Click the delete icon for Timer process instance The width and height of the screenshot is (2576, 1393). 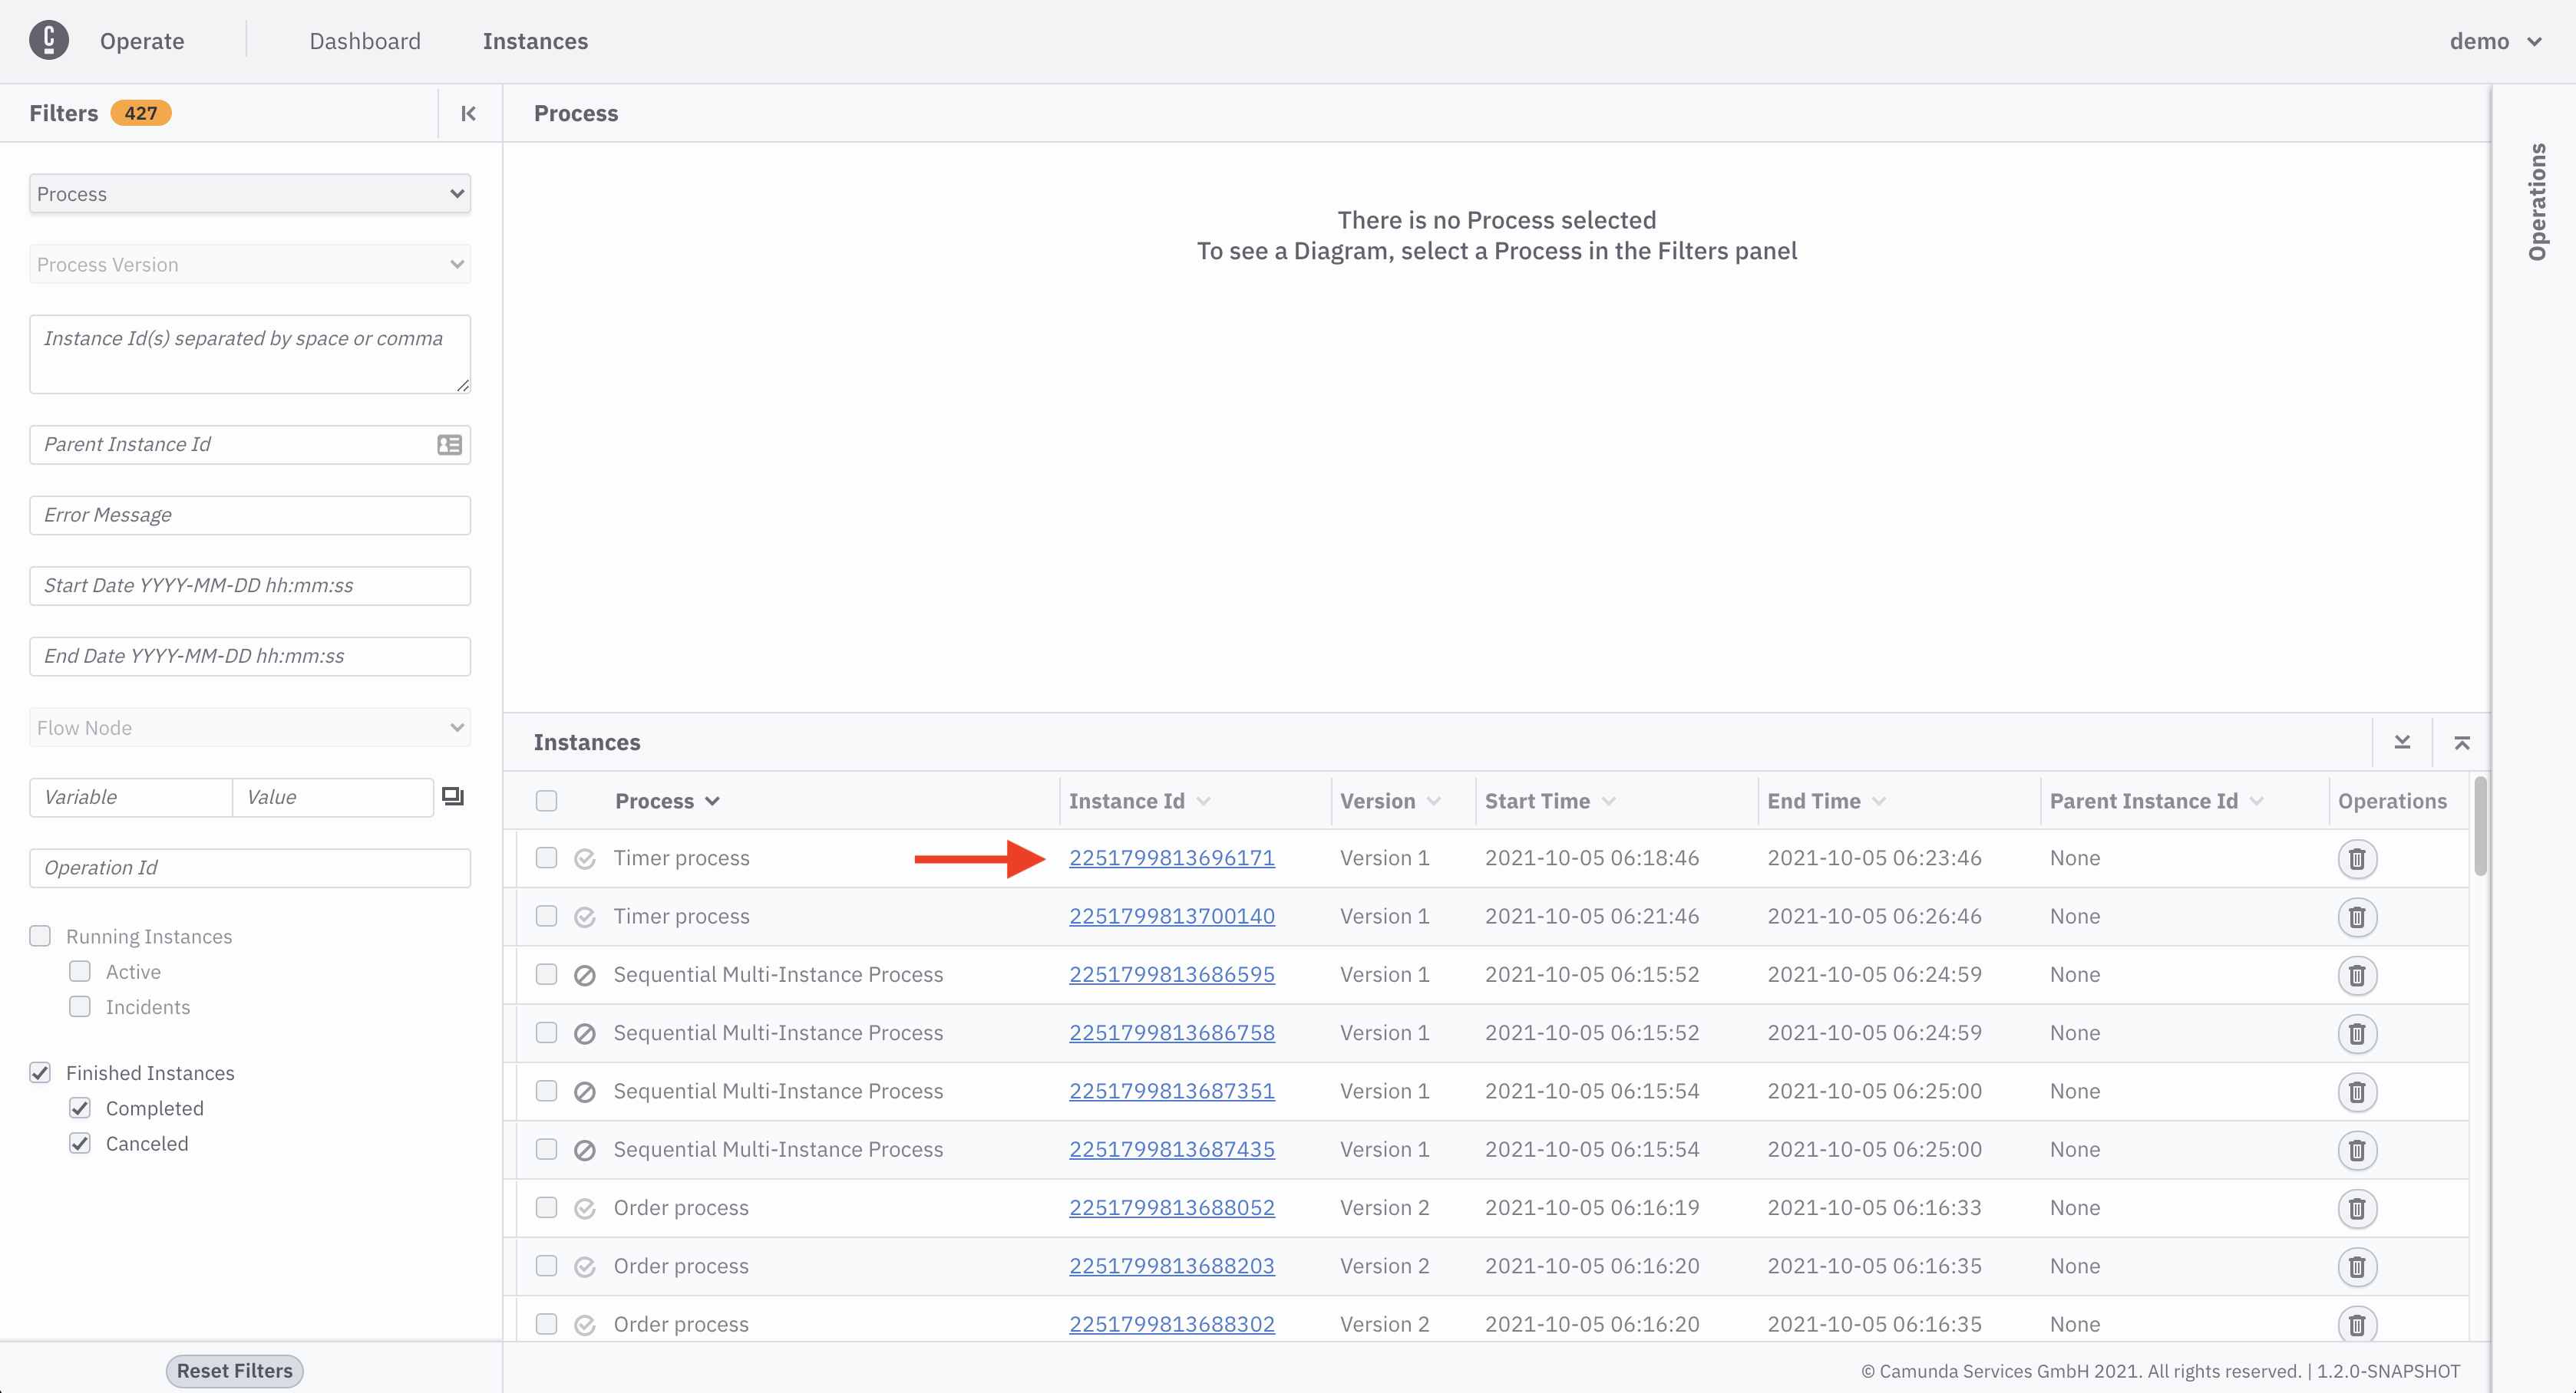tap(2356, 858)
